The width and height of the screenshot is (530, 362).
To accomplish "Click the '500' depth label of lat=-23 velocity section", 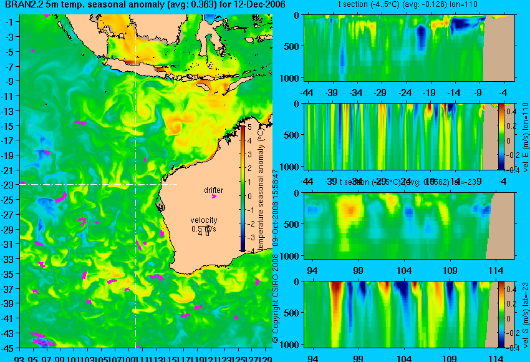I will (291, 313).
